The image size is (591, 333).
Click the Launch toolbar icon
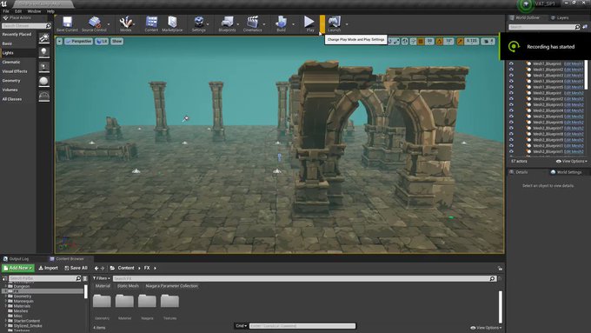coord(334,23)
